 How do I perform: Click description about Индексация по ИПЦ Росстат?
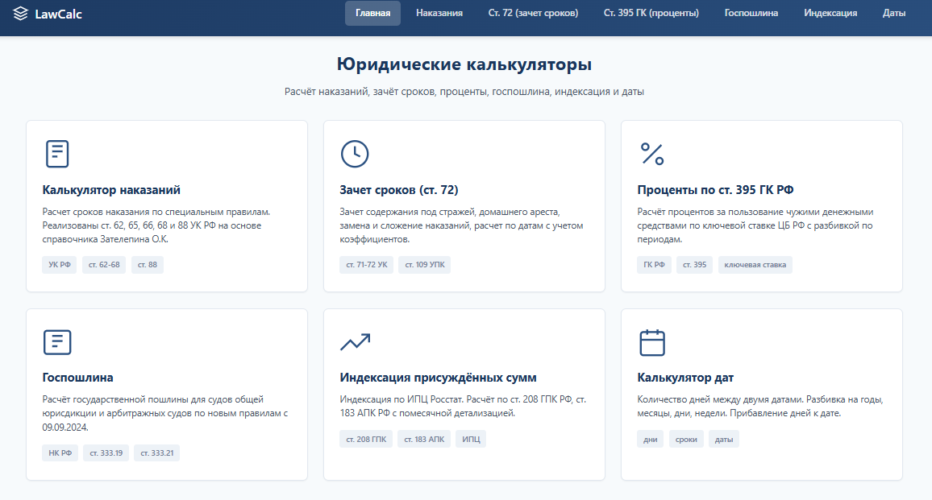click(463, 406)
